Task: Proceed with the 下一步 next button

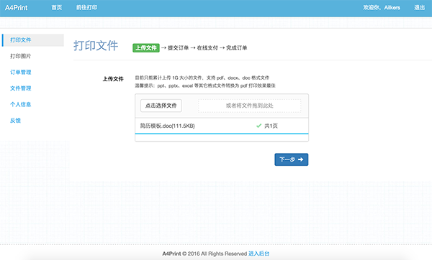Action: 292,159
